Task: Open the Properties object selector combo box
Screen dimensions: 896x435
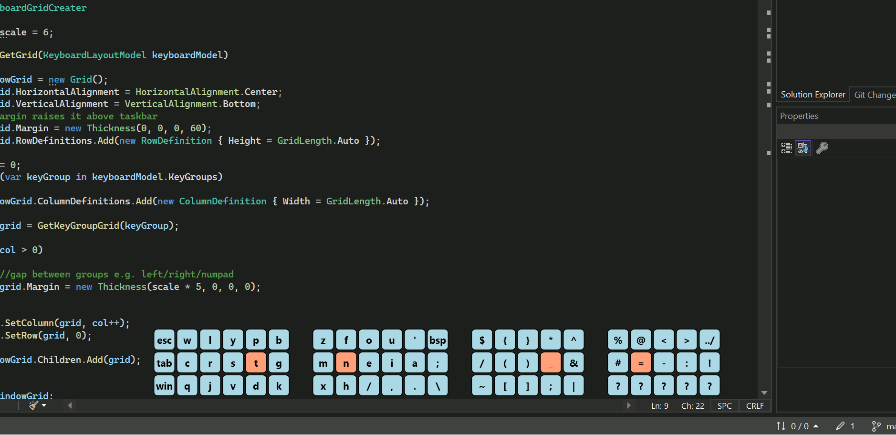Action: coord(836,131)
